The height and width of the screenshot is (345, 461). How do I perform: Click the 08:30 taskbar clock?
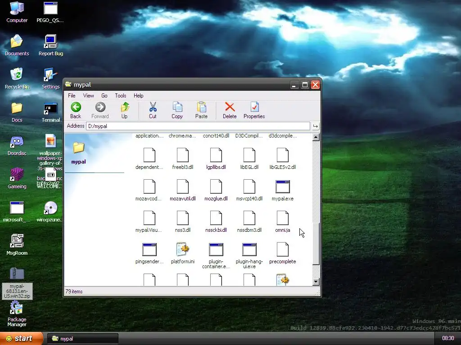448,338
